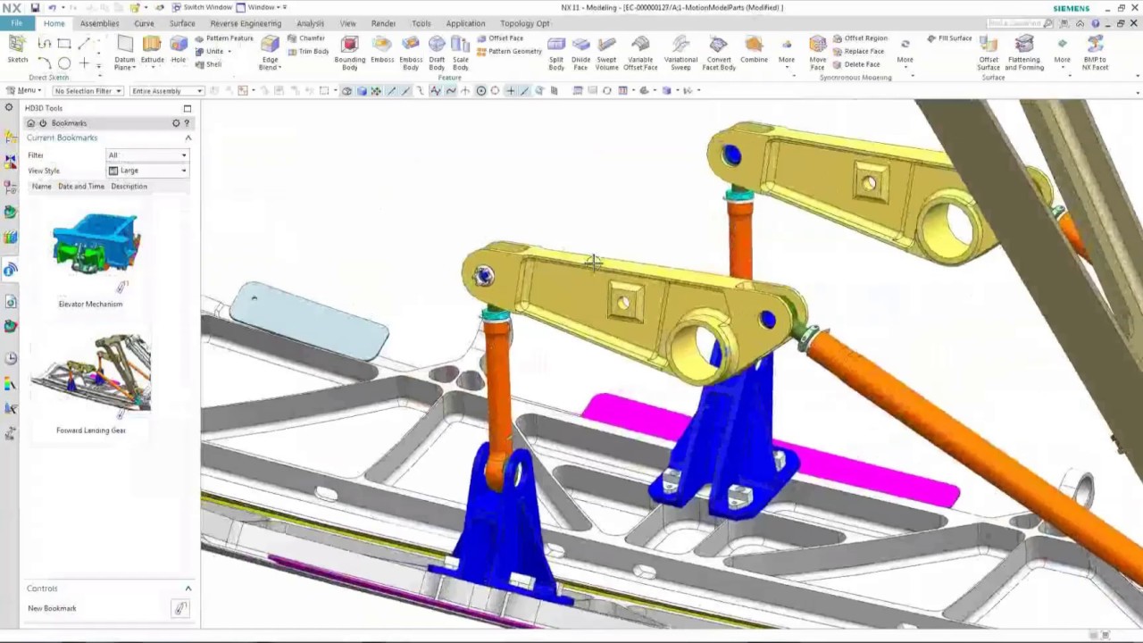1143x643 pixels.
Task: Open the Offset Surface tool
Action: [x=989, y=53]
